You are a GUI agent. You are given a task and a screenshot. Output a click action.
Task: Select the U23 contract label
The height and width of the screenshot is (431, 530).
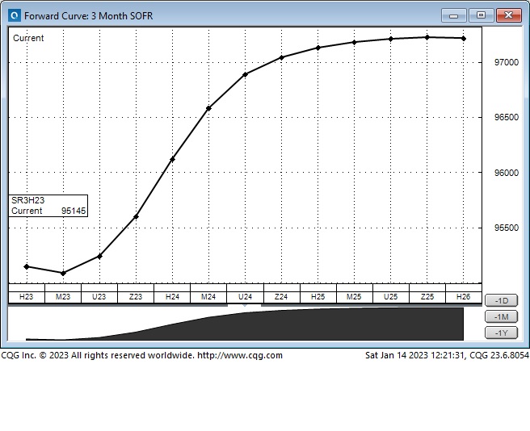coord(99,296)
